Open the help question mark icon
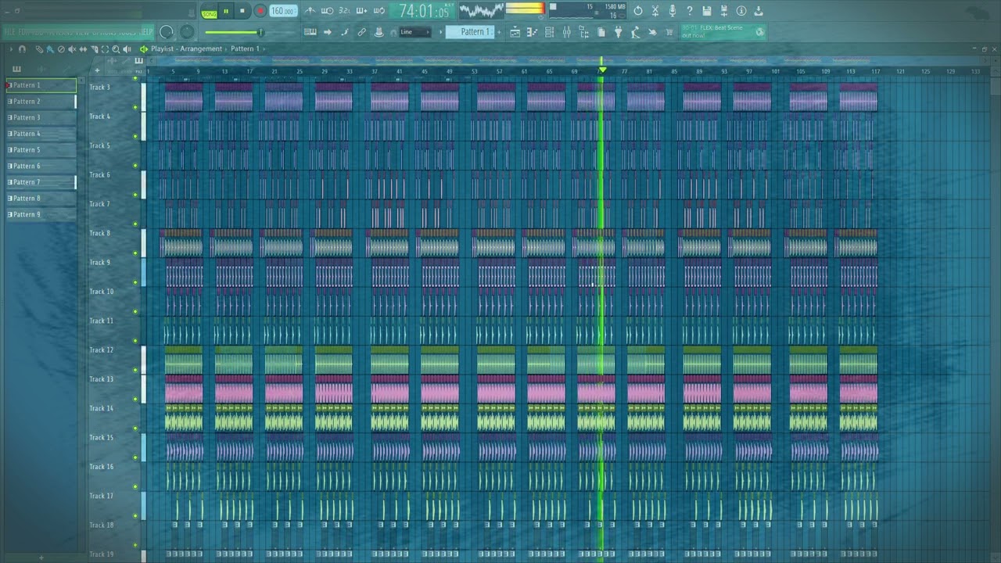Image resolution: width=1001 pixels, height=563 pixels. 689,11
